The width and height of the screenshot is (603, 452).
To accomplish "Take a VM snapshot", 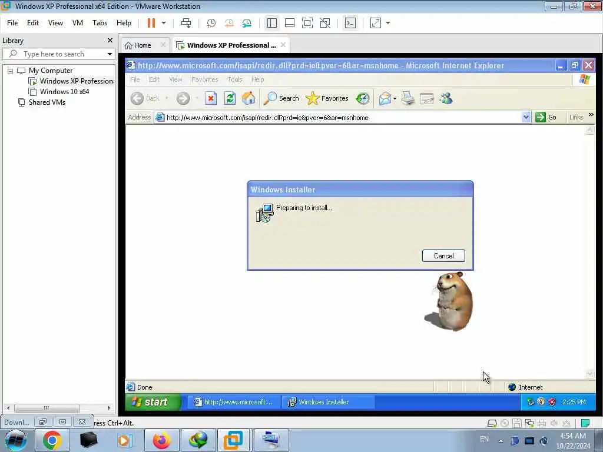I will pos(211,23).
